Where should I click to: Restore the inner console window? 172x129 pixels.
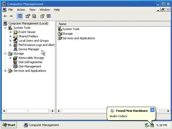pos(163,10)
